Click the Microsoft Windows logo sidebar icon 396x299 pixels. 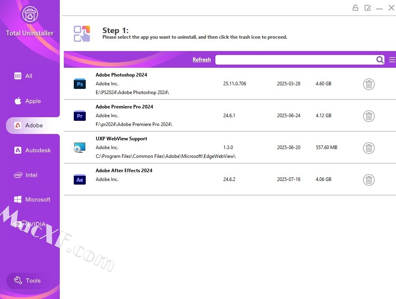point(18,199)
